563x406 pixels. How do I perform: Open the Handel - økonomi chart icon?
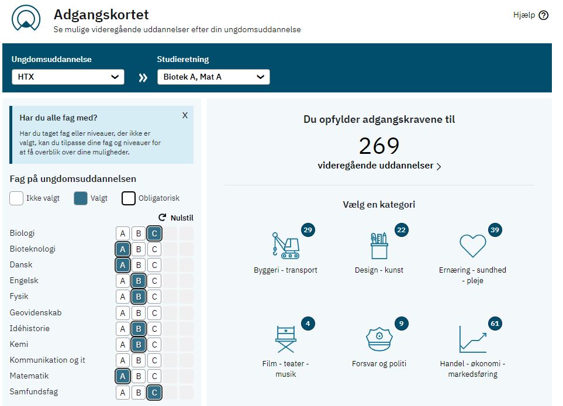click(472, 339)
